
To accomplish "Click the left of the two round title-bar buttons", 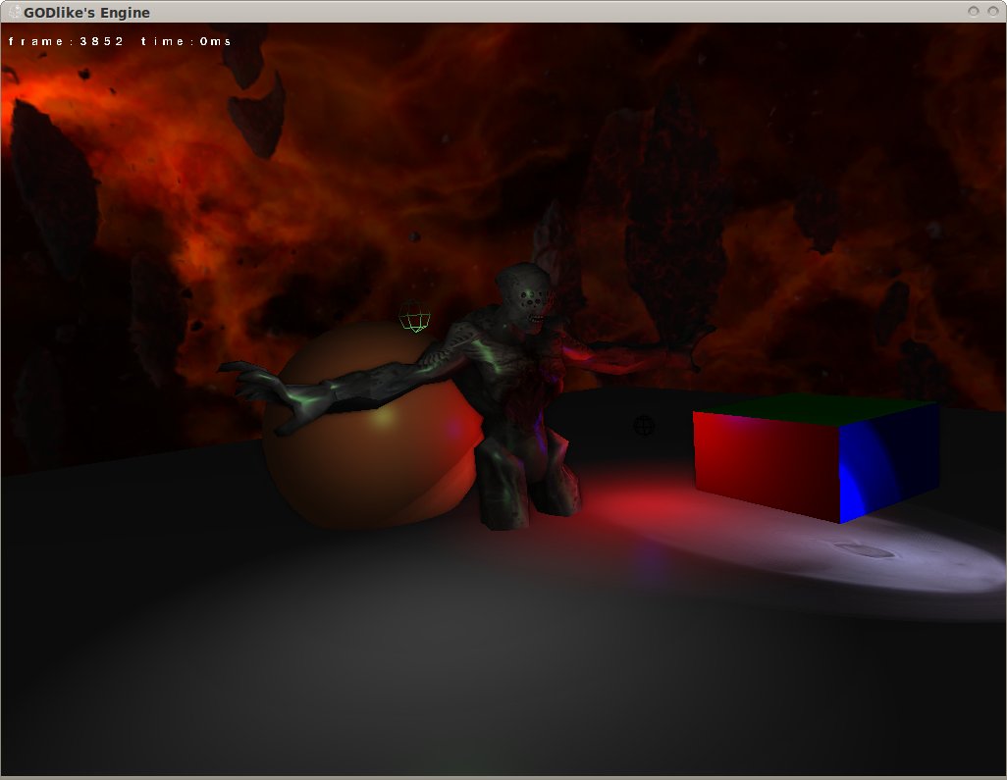I will (973, 12).
